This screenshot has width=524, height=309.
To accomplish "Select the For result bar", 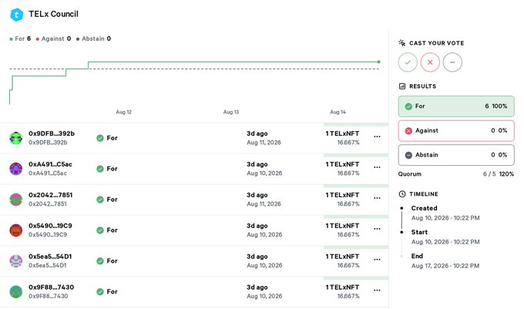I will point(456,106).
